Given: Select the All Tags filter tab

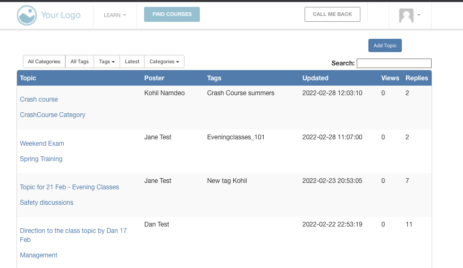Looking at the screenshot, I should [80, 62].
